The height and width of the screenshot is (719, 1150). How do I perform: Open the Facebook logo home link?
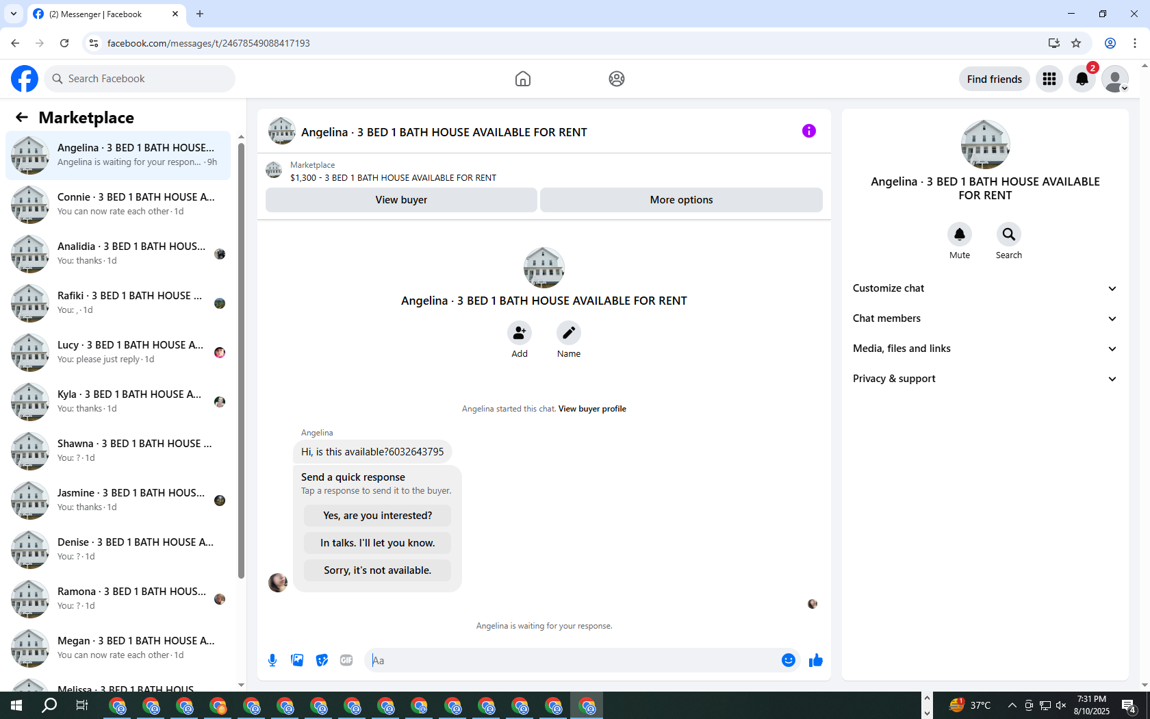coord(25,79)
